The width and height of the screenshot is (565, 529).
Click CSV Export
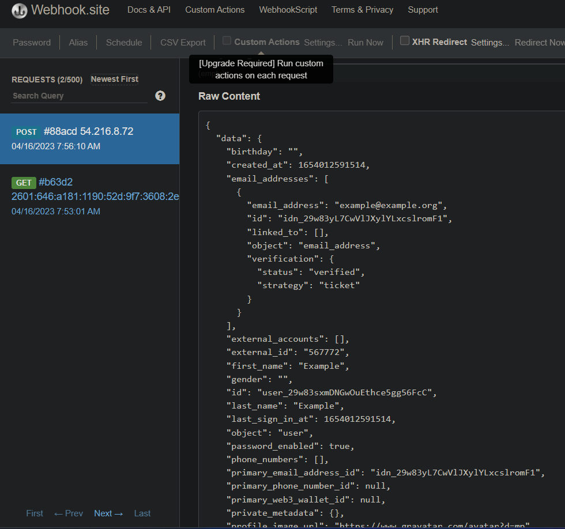point(183,43)
